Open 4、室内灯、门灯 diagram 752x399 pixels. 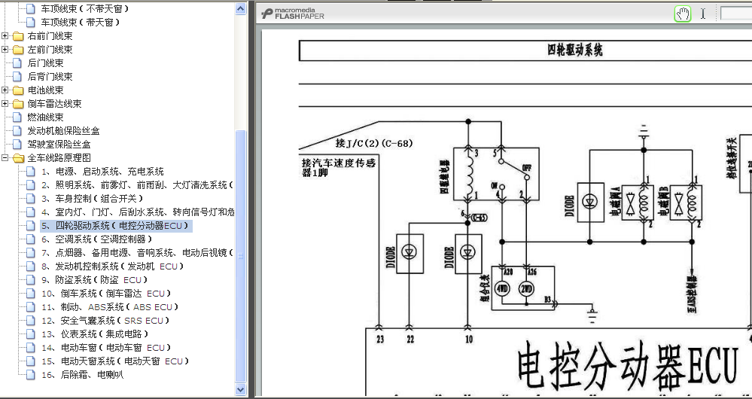click(x=138, y=212)
